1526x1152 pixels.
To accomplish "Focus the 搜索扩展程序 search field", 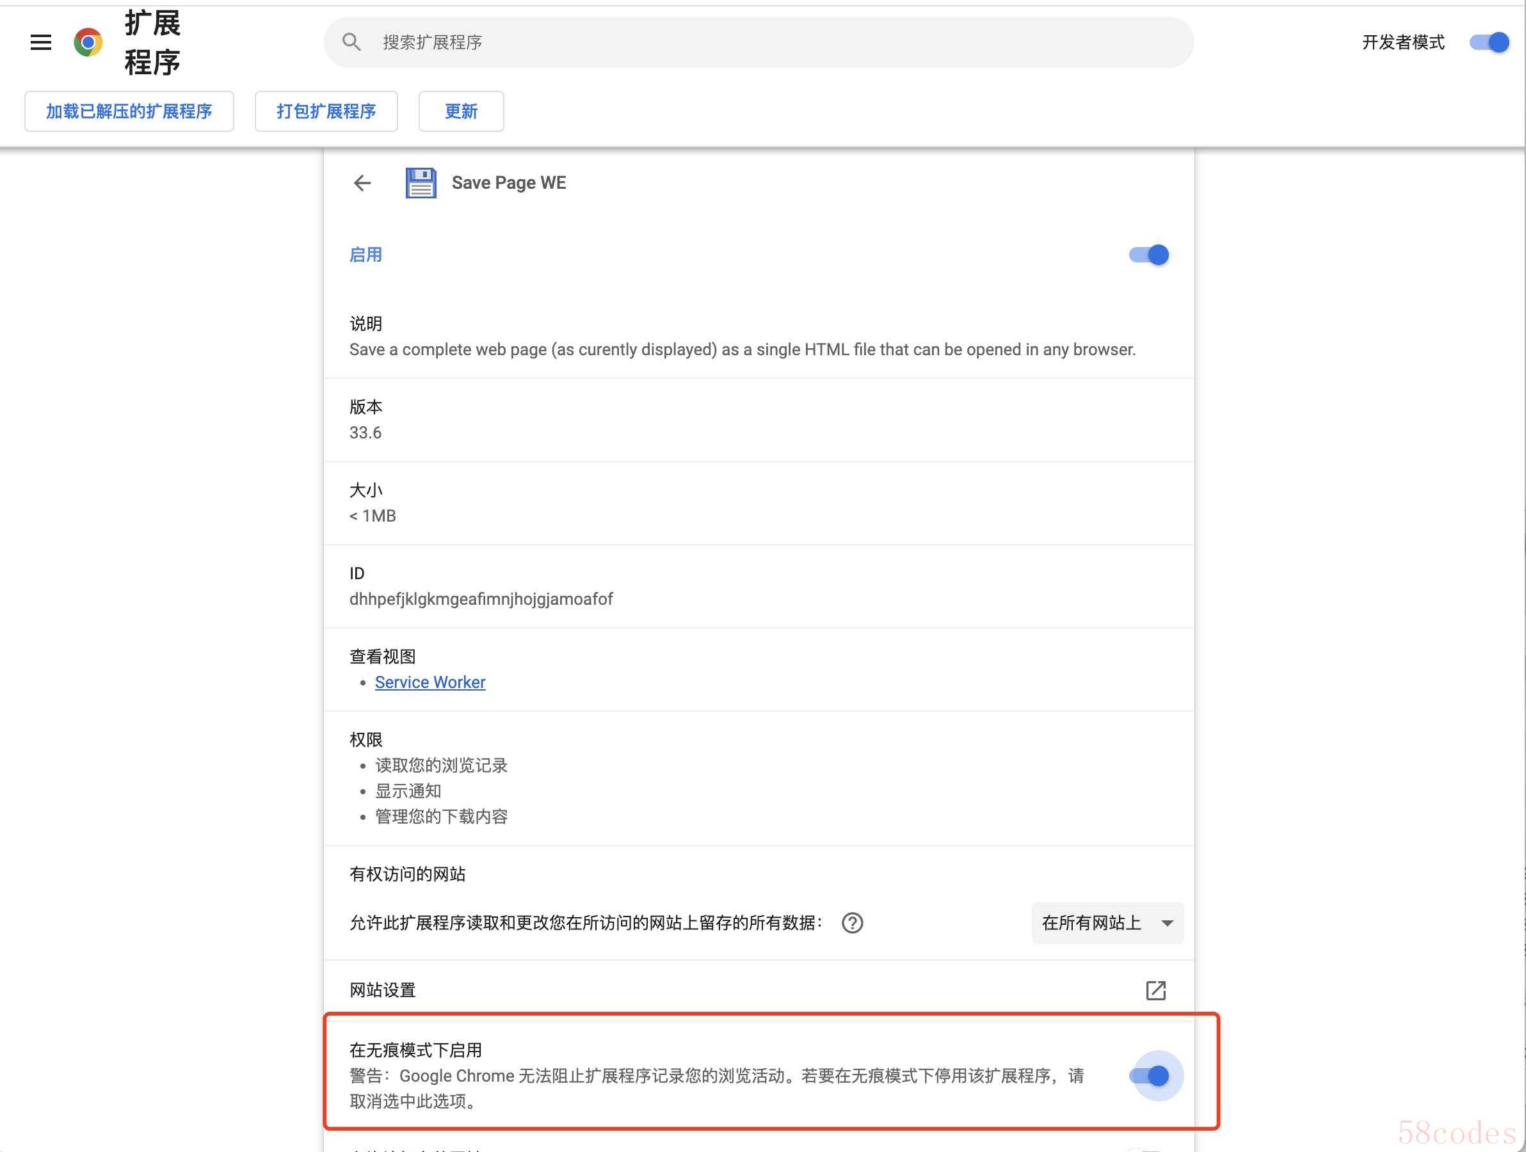I will coord(759,42).
